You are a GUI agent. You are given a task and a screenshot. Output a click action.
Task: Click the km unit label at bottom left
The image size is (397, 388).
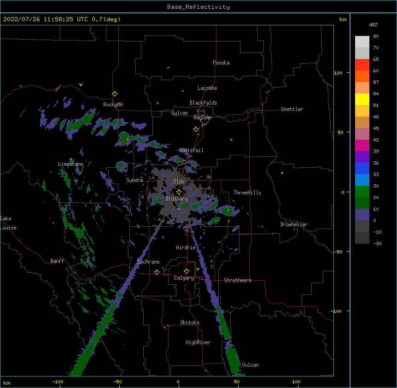click(7, 382)
